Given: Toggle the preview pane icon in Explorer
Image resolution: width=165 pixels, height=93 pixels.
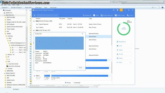Looking at the screenshot, I should [x=159, y=7].
